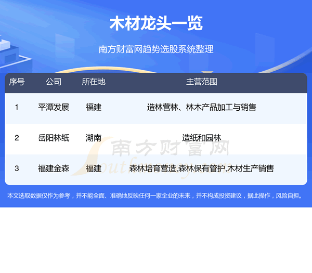
Task: Click the title 木材龙头一览
Action: tap(156, 24)
